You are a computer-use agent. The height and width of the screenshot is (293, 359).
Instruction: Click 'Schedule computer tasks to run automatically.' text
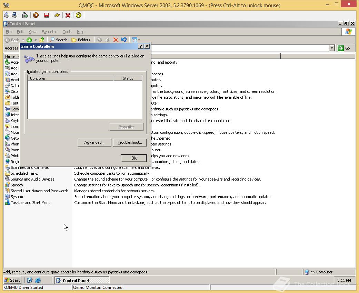click(x=112, y=173)
